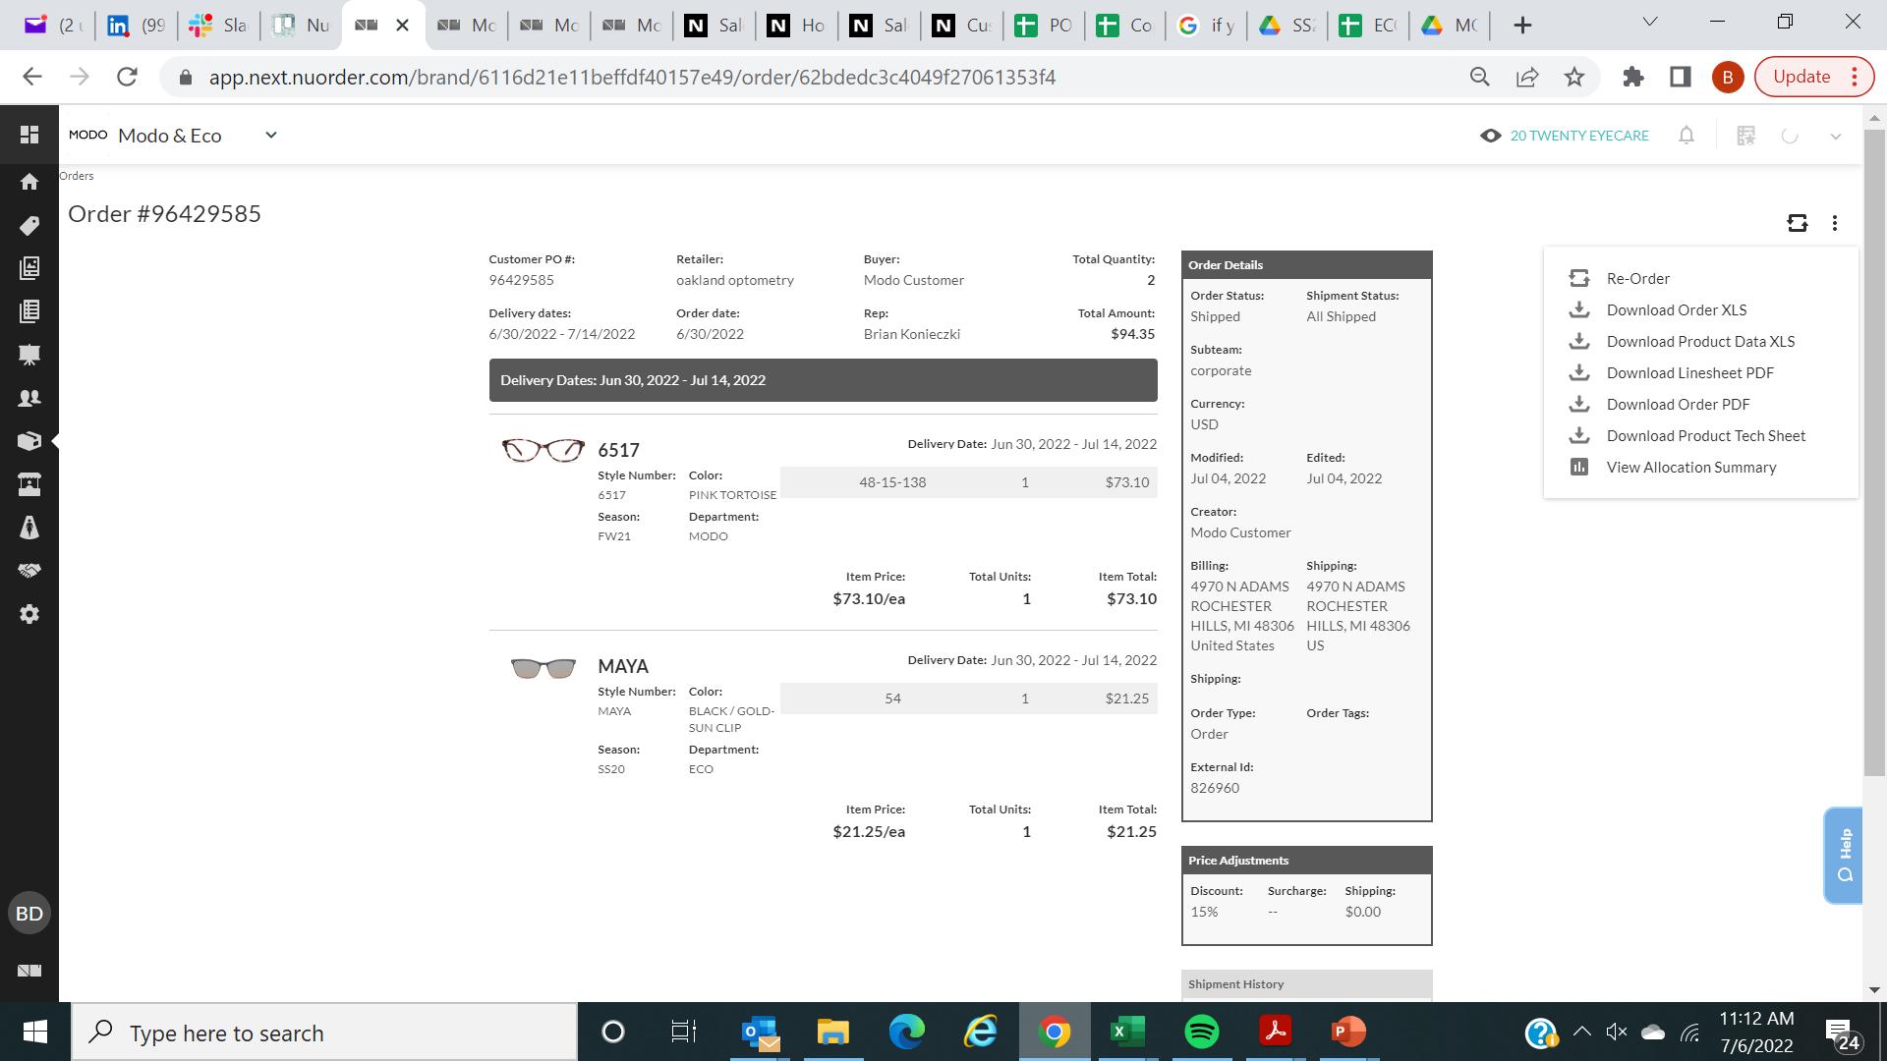
Task: Expand the Modo & Eco brand dropdown
Action: click(x=271, y=136)
